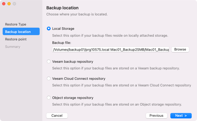Jump to the Summary step
This screenshot has height=121, width=197.
coord(13,47)
